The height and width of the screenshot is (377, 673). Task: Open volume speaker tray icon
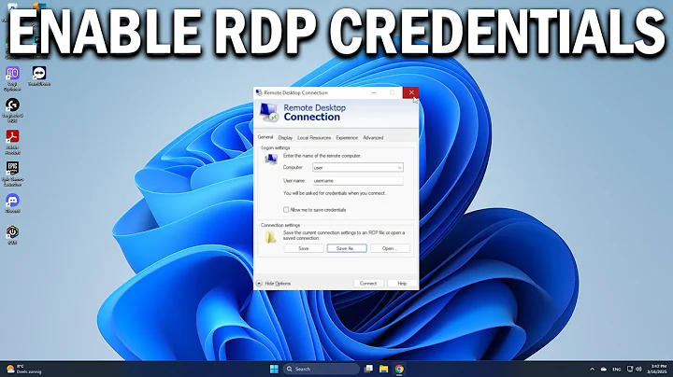pyautogui.click(x=638, y=369)
